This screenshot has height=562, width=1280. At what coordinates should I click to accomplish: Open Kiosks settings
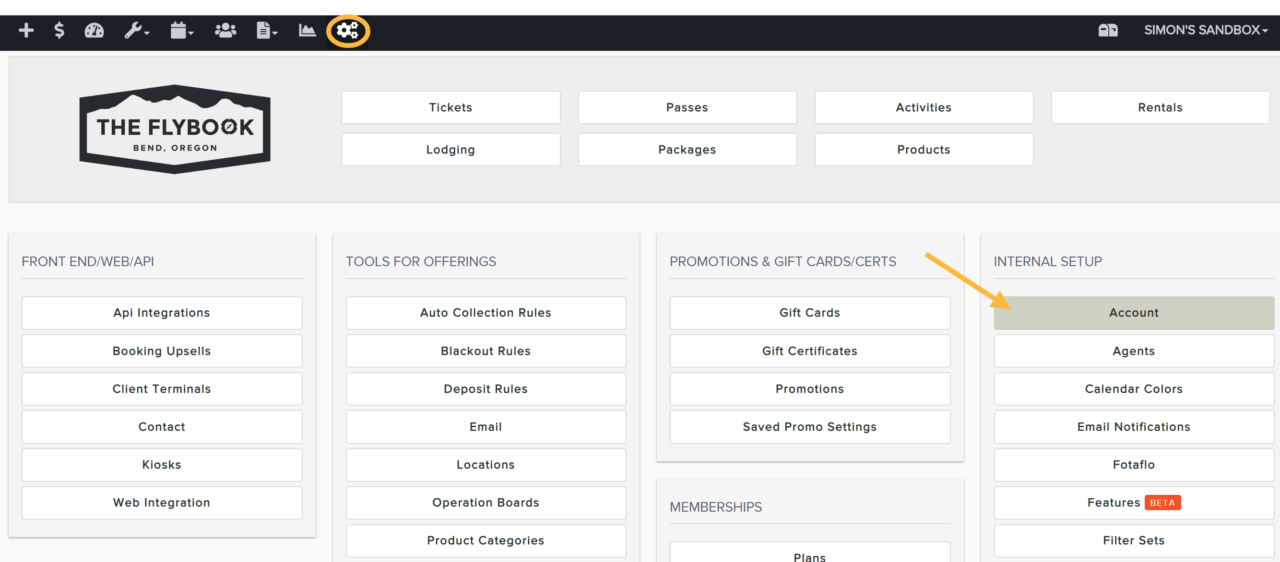click(x=162, y=465)
